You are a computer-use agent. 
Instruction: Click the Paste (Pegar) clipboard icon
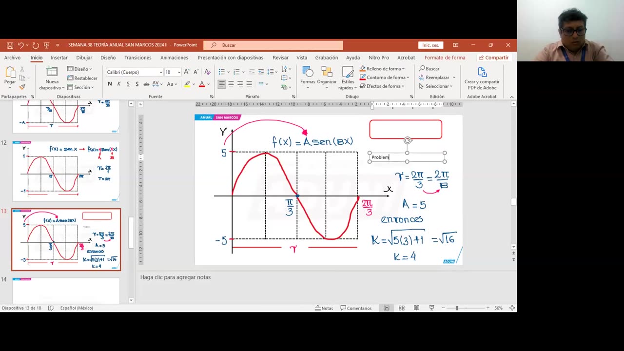pos(10,72)
